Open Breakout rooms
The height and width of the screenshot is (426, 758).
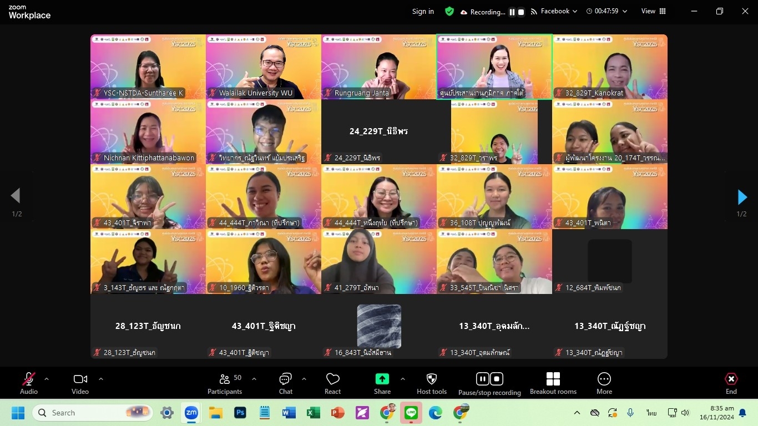pos(553,383)
